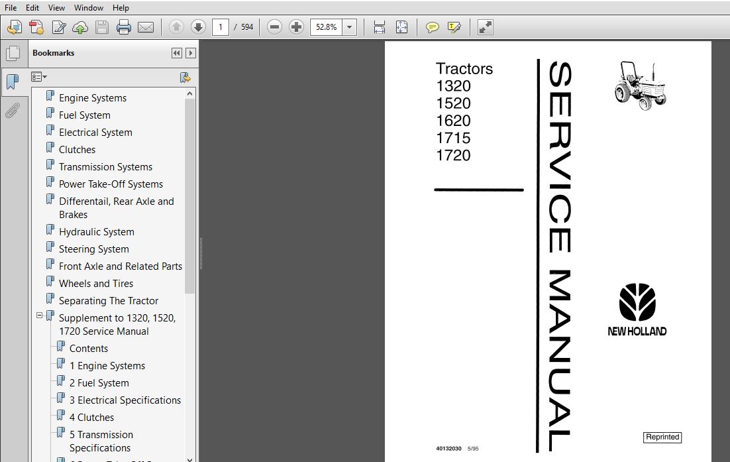Add a sticky note comment icon
This screenshot has height=462, width=730.
(x=433, y=27)
